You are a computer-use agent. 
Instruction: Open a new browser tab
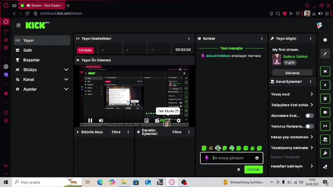pyautogui.click(x=68, y=5)
